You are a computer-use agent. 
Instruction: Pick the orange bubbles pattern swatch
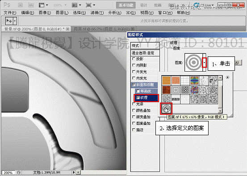[x=166, y=81]
